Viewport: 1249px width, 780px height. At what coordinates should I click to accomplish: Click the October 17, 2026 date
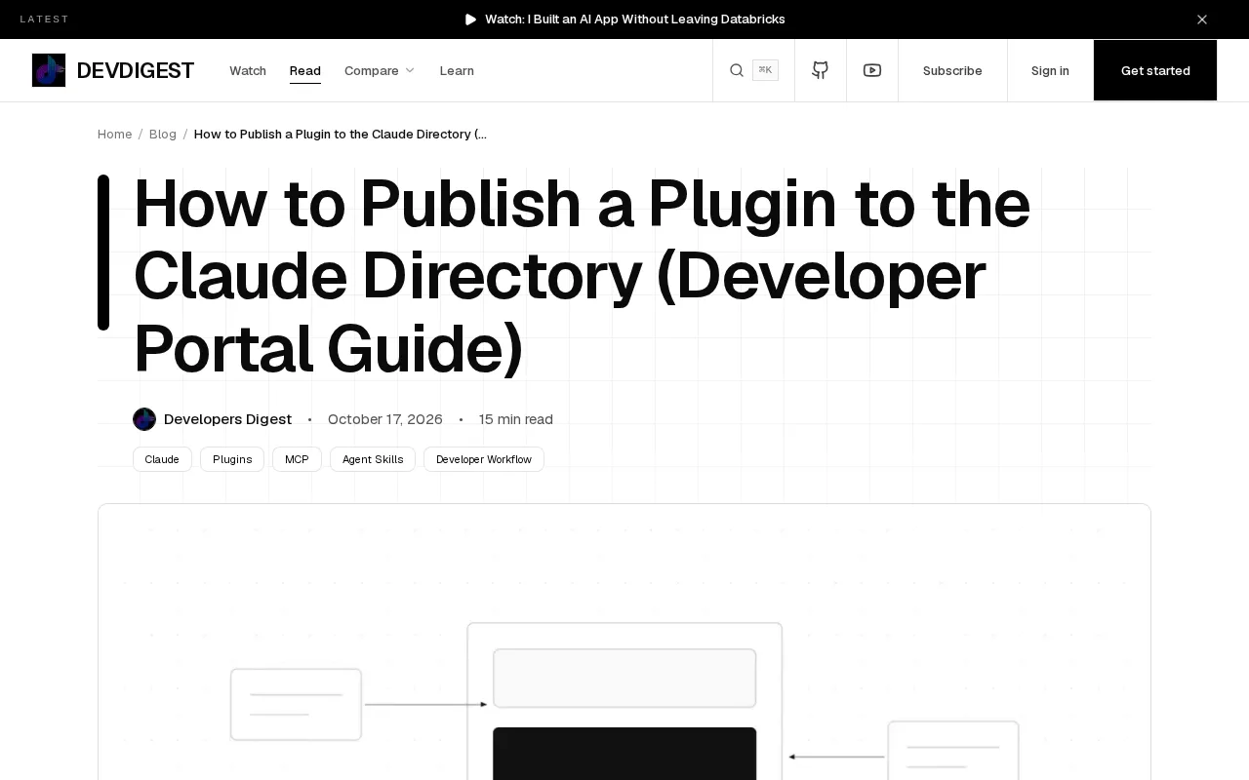(x=385, y=419)
